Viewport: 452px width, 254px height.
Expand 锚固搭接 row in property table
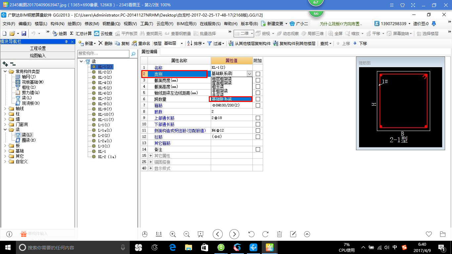click(x=151, y=162)
